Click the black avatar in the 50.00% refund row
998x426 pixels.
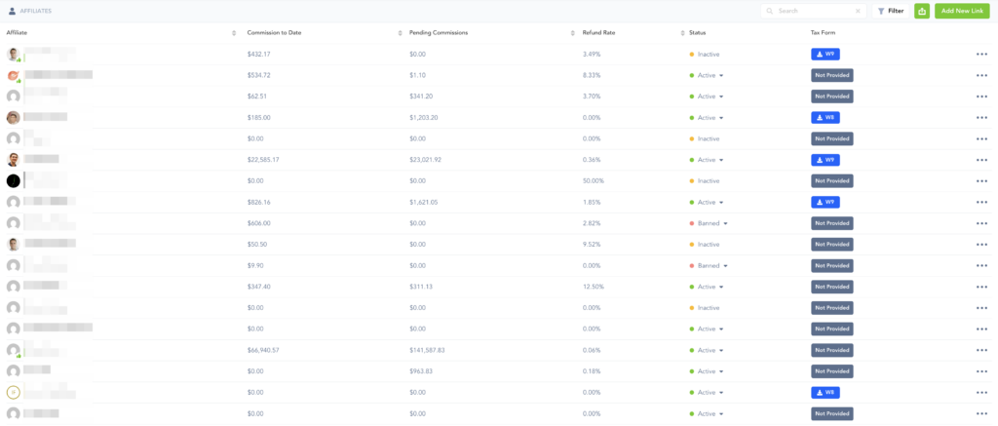point(14,180)
